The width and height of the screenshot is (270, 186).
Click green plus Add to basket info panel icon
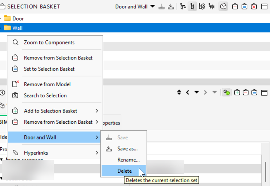237,92
